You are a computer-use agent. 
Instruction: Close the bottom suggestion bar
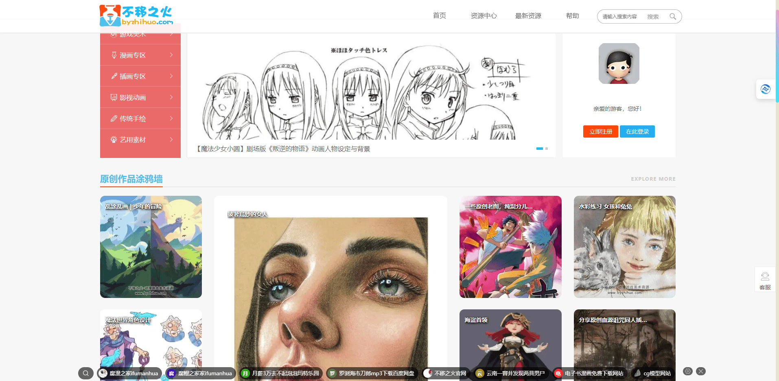[x=700, y=371]
